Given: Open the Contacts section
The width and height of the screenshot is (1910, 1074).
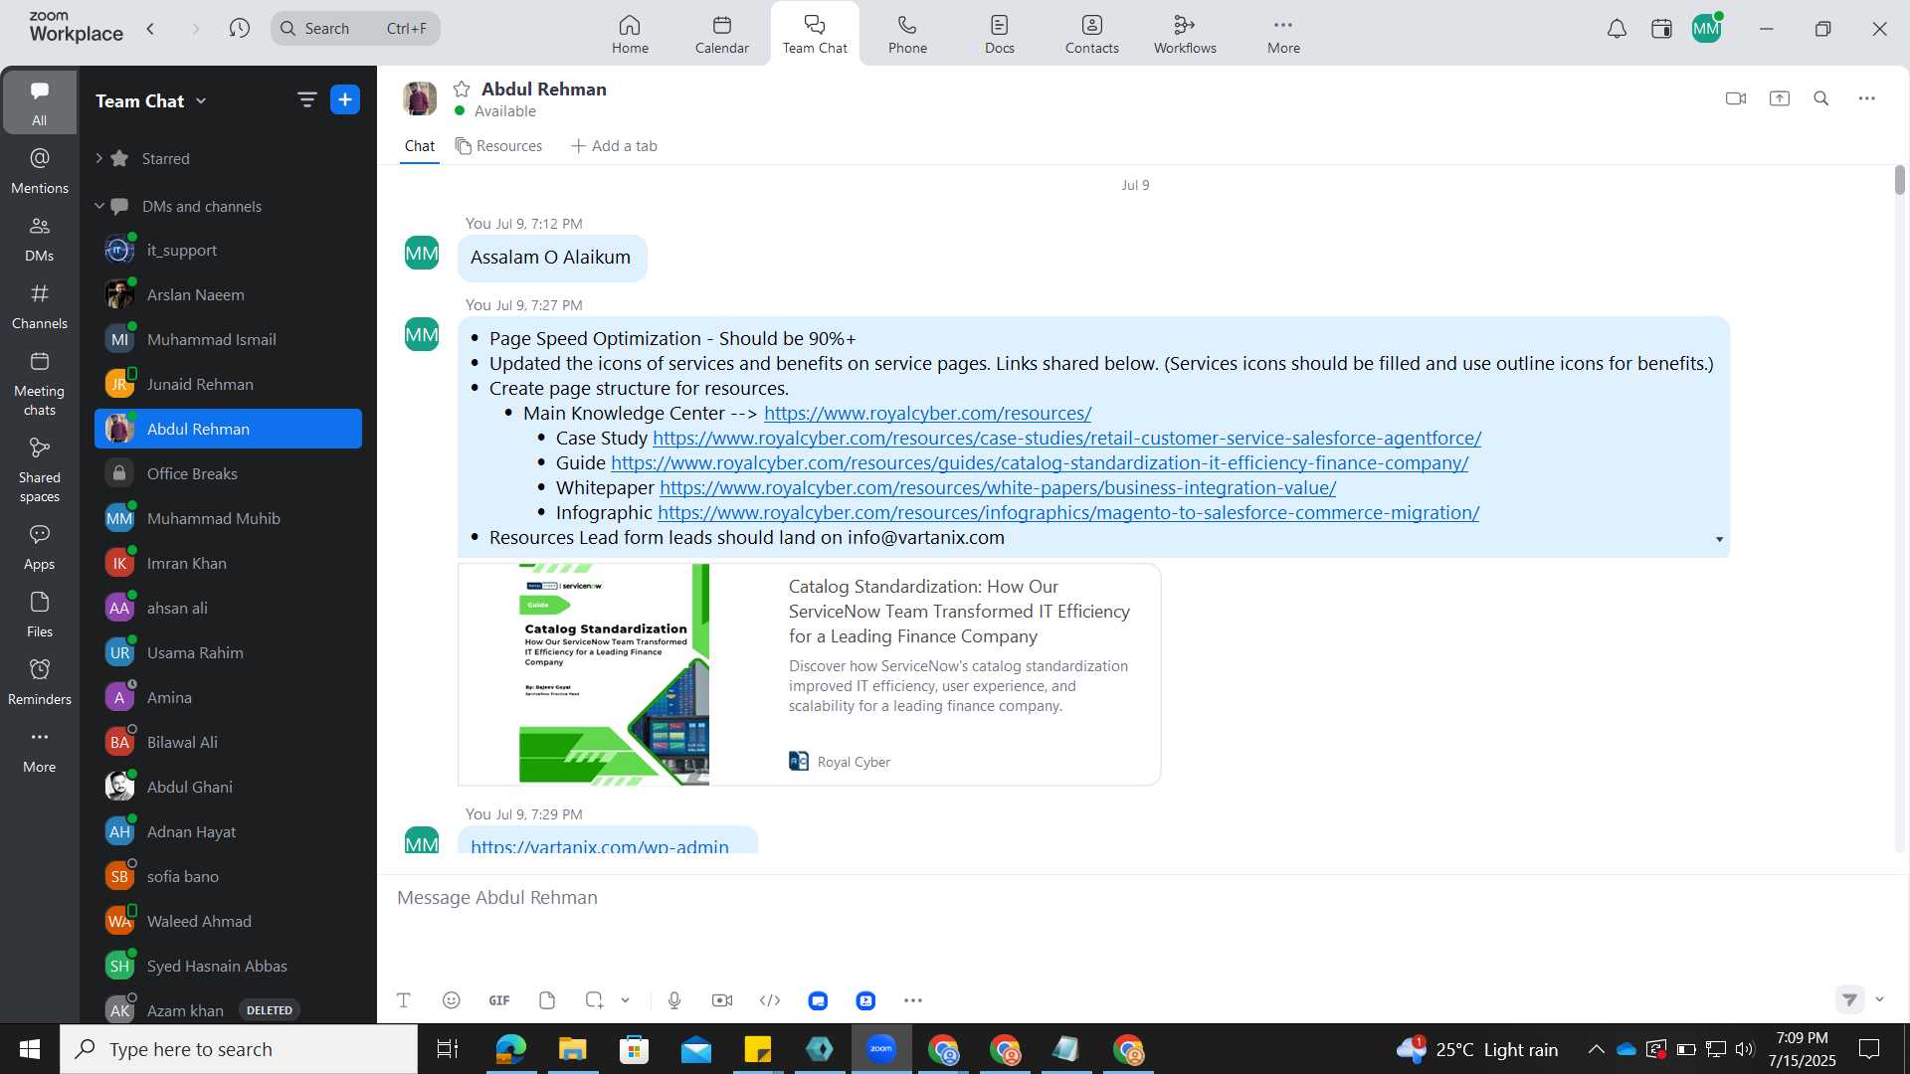Looking at the screenshot, I should 1091,34.
